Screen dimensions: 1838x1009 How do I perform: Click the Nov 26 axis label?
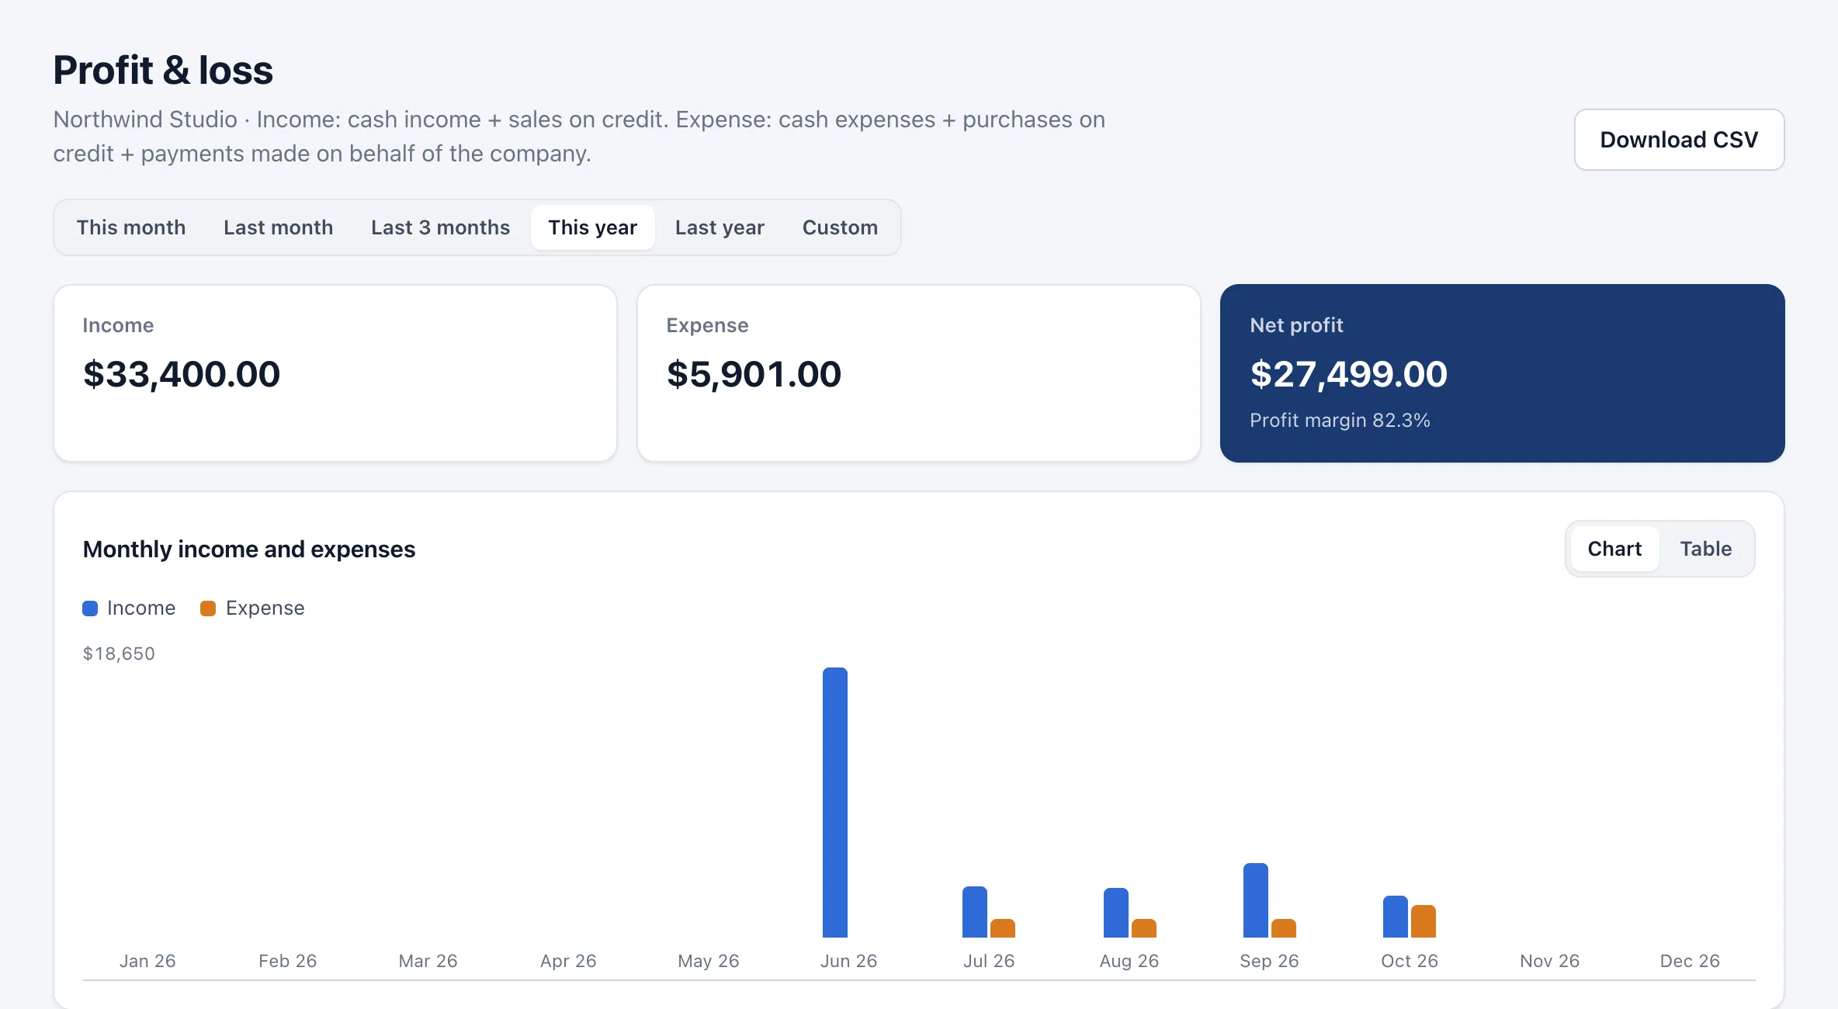point(1550,961)
